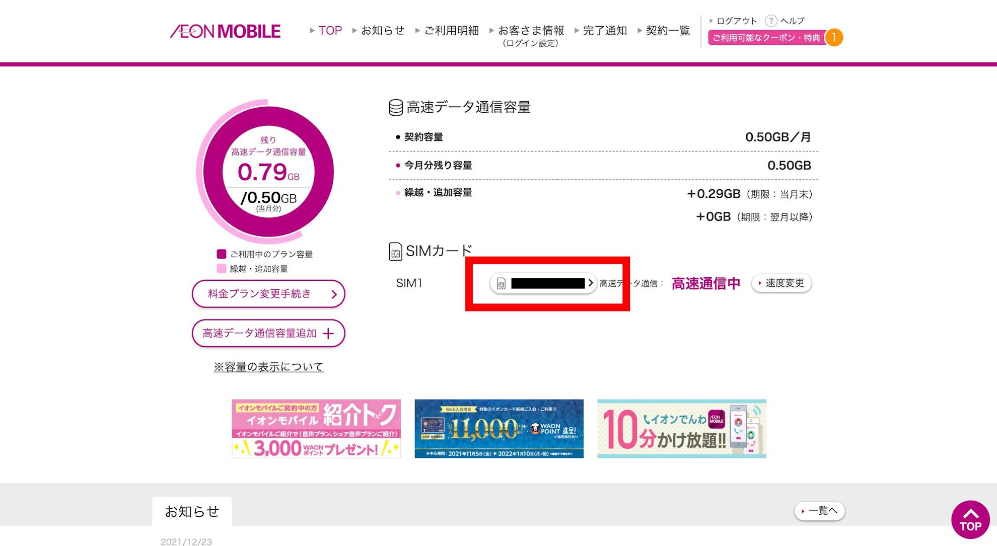This screenshot has height=546, width=997.
Task: Click the help question mark icon
Action: coord(770,21)
